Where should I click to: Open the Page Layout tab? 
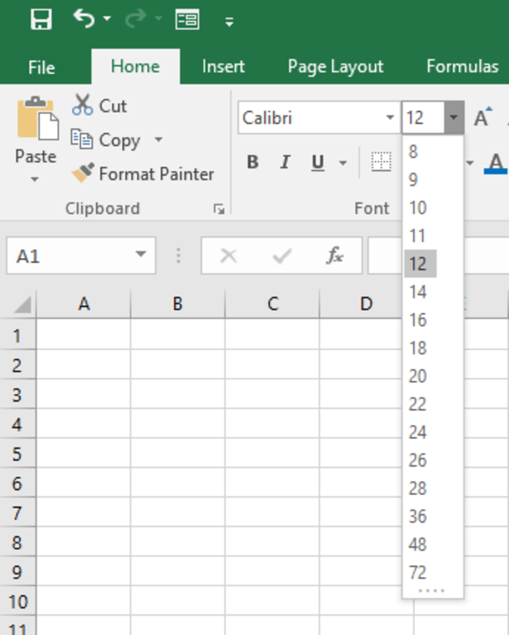click(x=335, y=67)
